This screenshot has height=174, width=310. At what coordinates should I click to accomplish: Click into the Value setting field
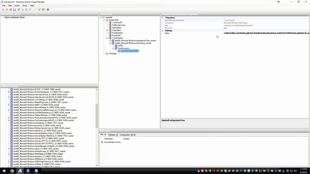[x=266, y=33]
